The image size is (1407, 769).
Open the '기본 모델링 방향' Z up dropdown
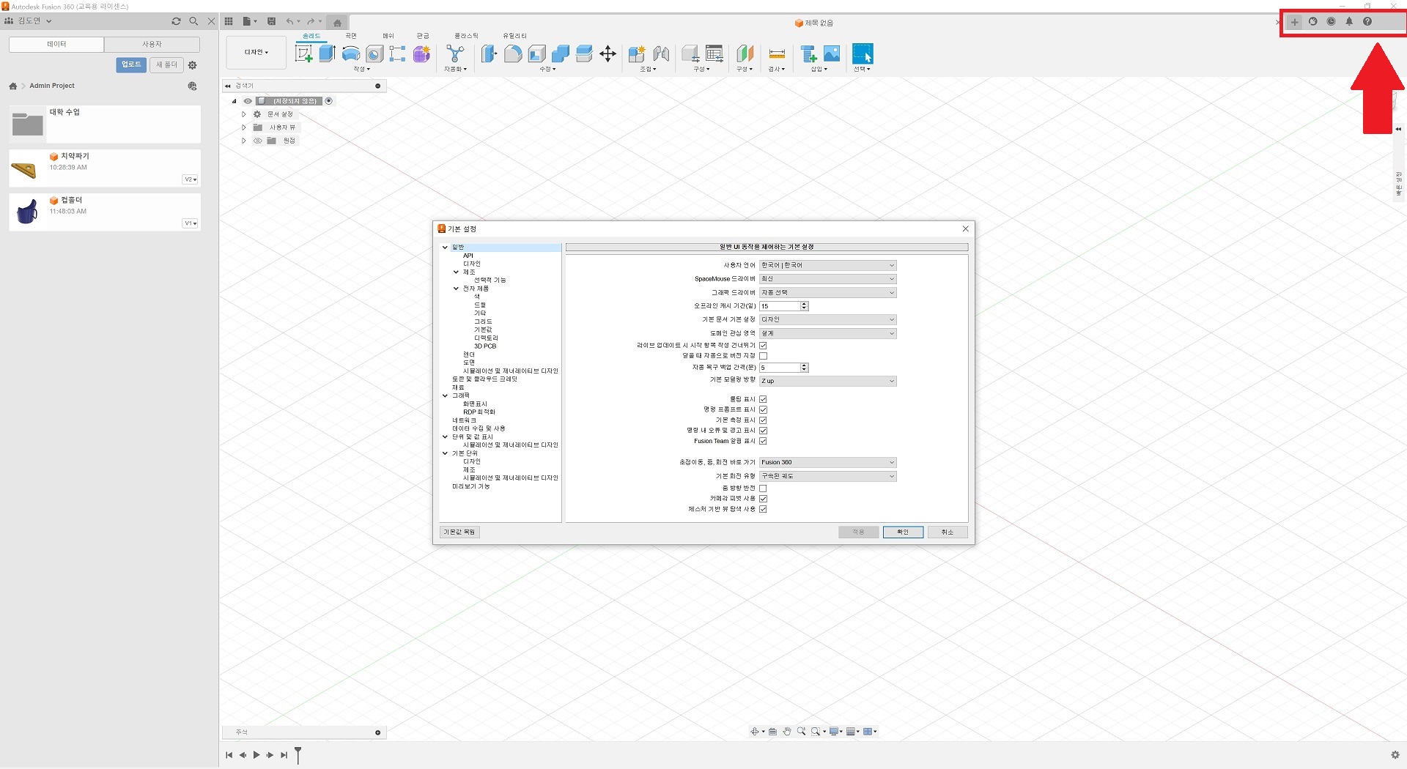pos(827,381)
